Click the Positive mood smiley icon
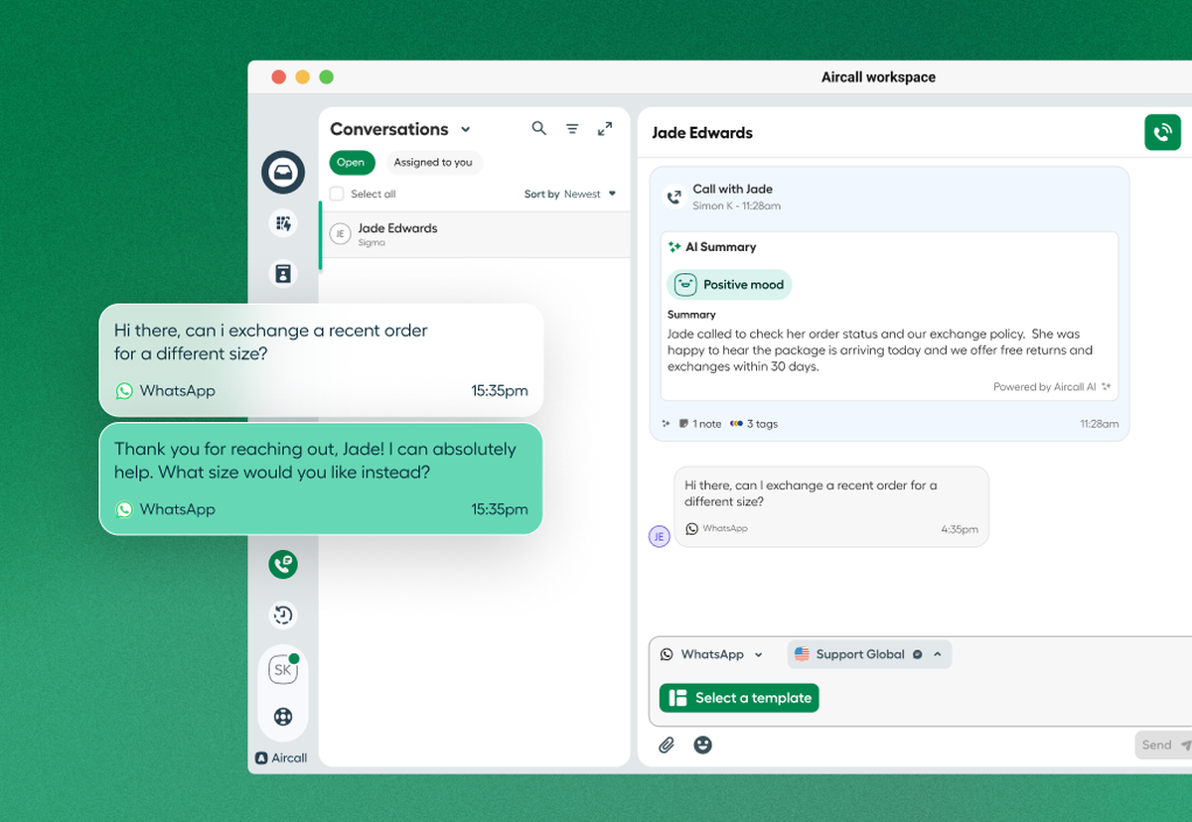 [685, 285]
